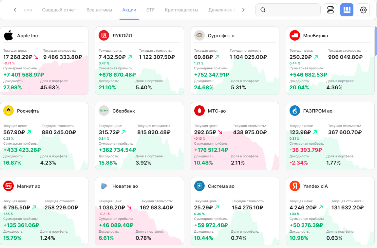Click the МосБиржа logo icon
This screenshot has width=377, height=248.
click(x=295, y=36)
